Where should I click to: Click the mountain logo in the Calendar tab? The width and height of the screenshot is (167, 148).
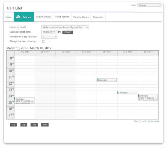(x=18, y=17)
